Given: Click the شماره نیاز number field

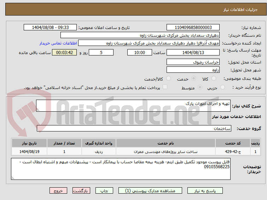Looking at the screenshot, I should click(193, 28).
